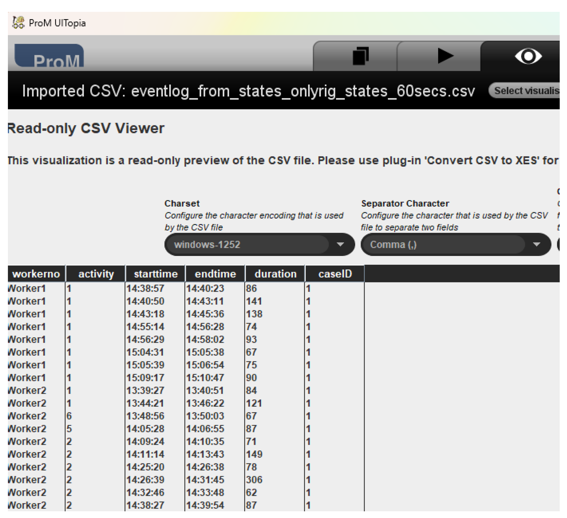Click the Separator Character dropdown arrow
Image resolution: width=567 pixels, height=518 pixels.
pos(537,245)
